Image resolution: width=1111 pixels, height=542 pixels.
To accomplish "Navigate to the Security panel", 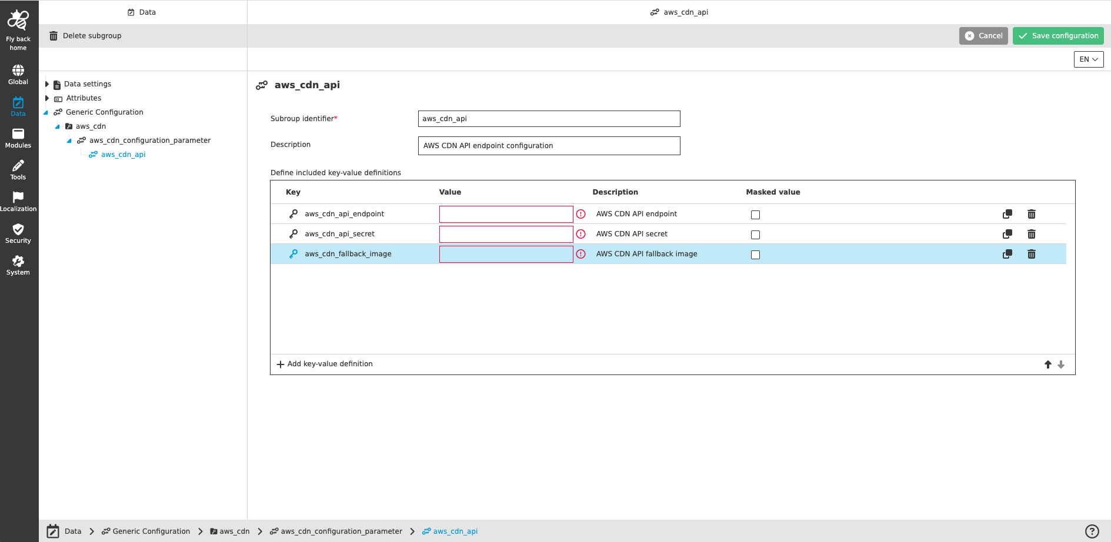I will point(18,232).
